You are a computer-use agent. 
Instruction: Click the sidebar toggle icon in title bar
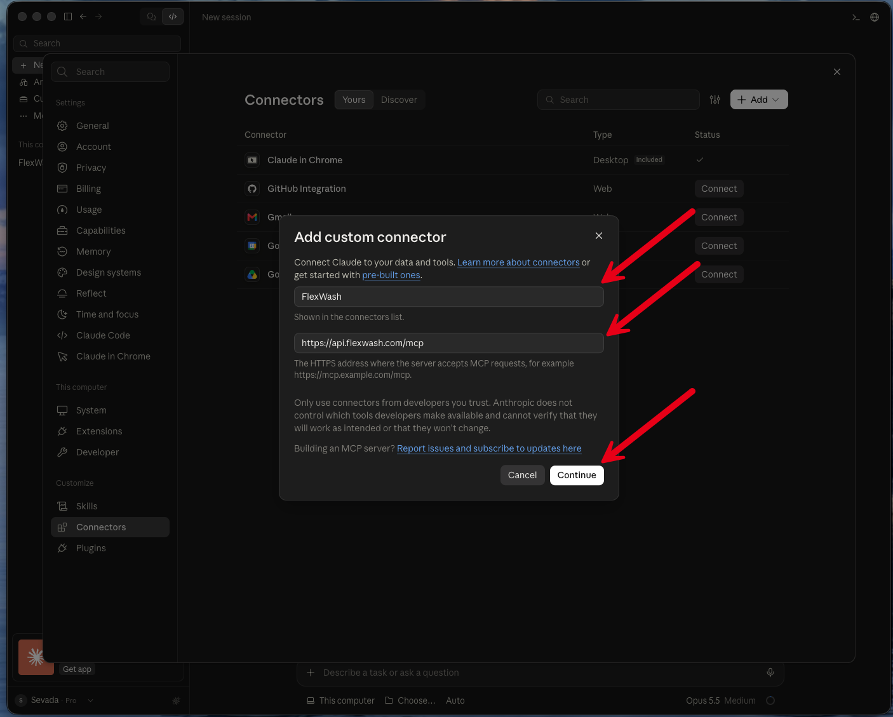tap(68, 17)
